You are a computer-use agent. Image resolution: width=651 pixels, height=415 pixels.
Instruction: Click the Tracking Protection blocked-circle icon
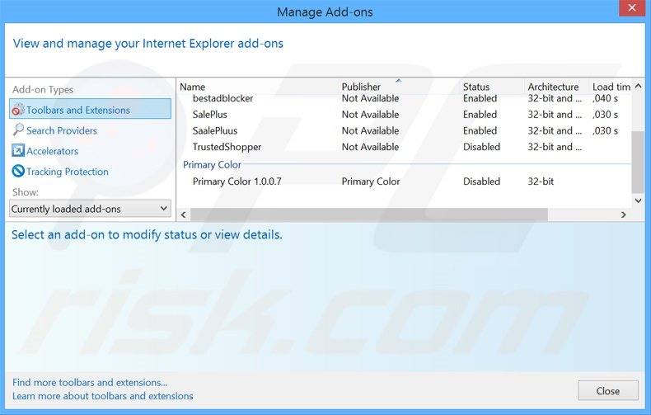pos(18,171)
